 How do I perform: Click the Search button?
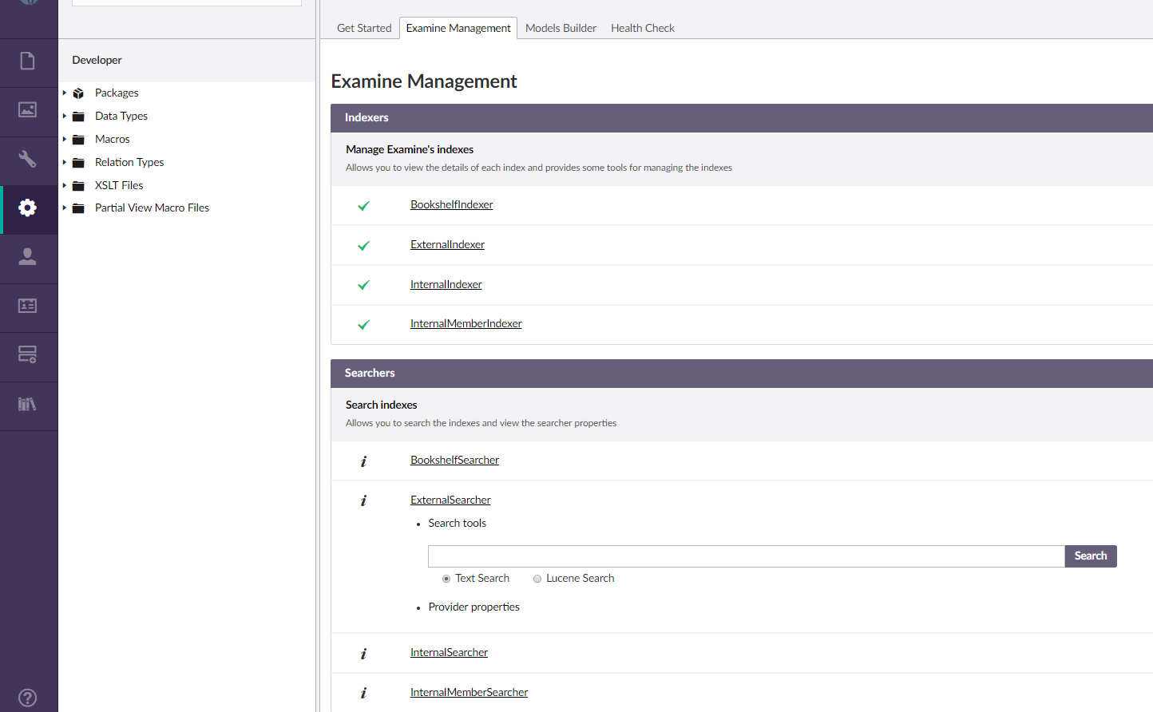pos(1091,556)
